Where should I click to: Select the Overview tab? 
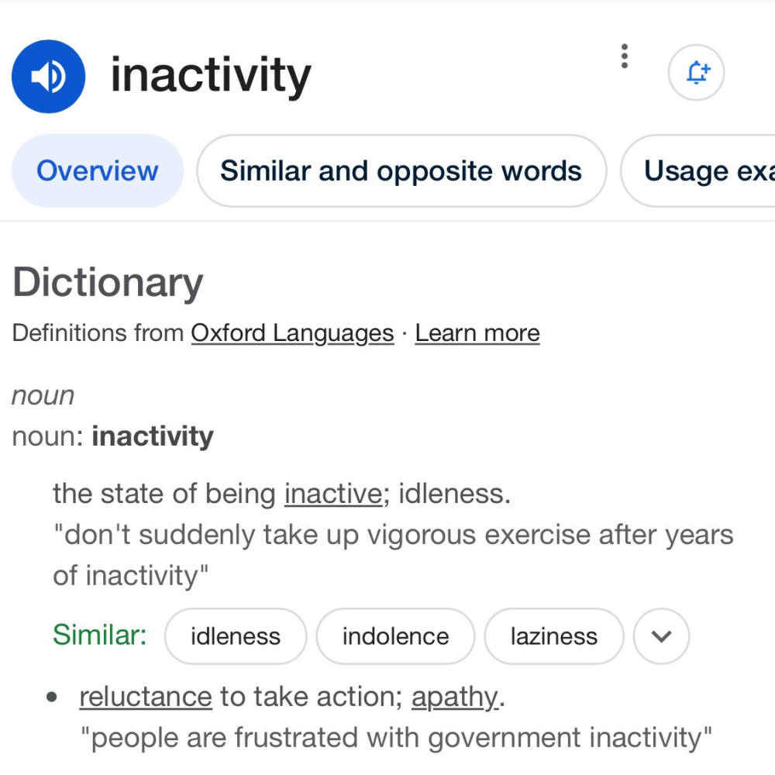click(98, 171)
